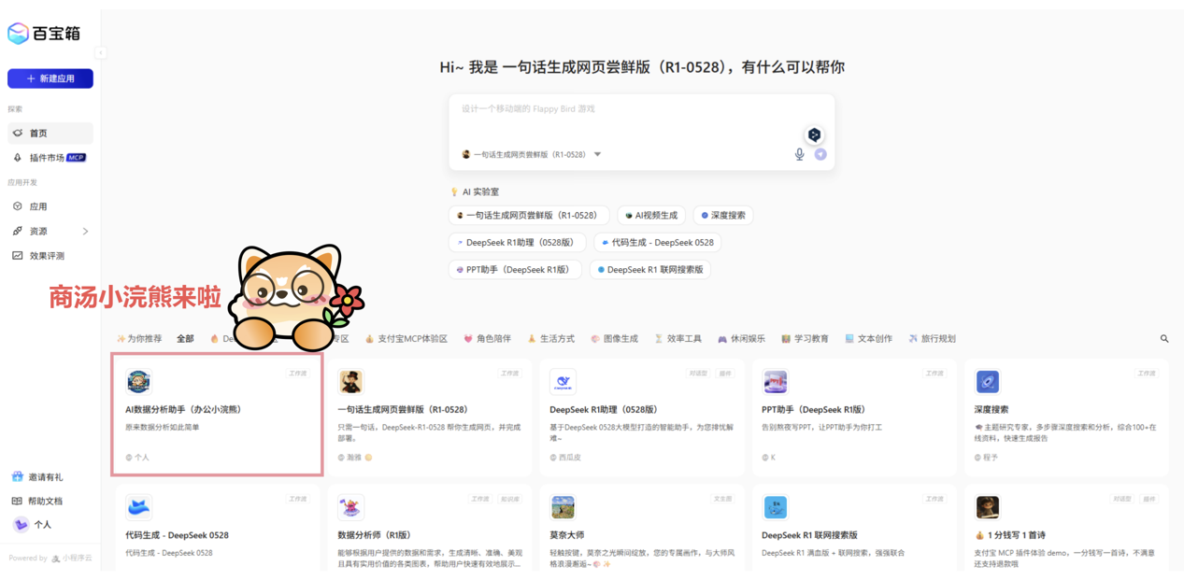Select the AI视频生成 chip
The width and height of the screenshot is (1184, 580).
coord(651,216)
